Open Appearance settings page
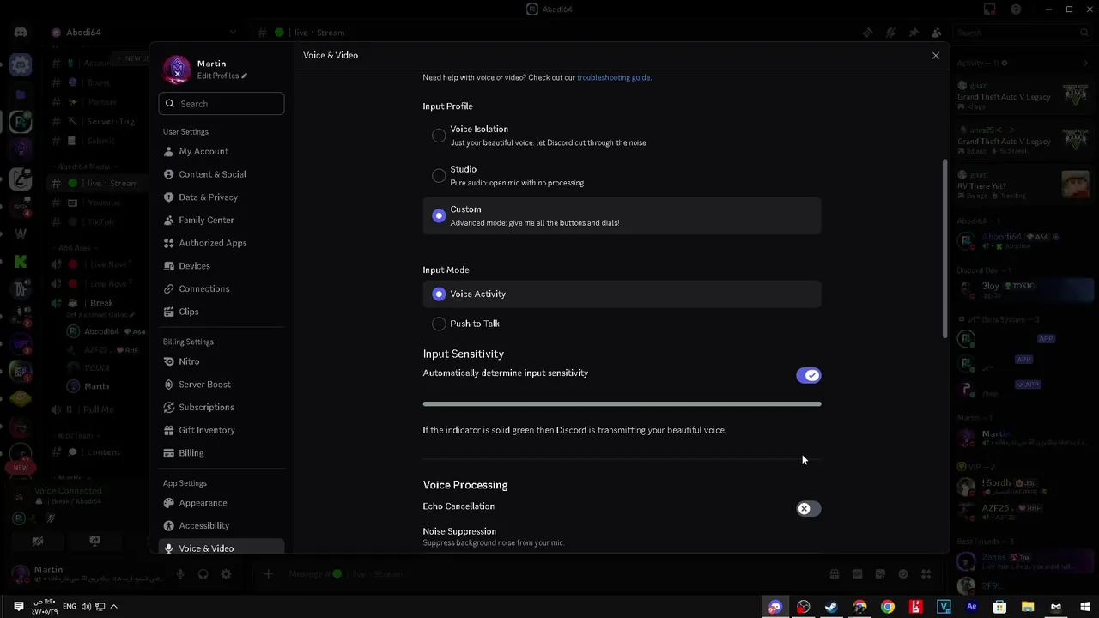Viewport: 1099px width, 618px height. (x=222, y=503)
